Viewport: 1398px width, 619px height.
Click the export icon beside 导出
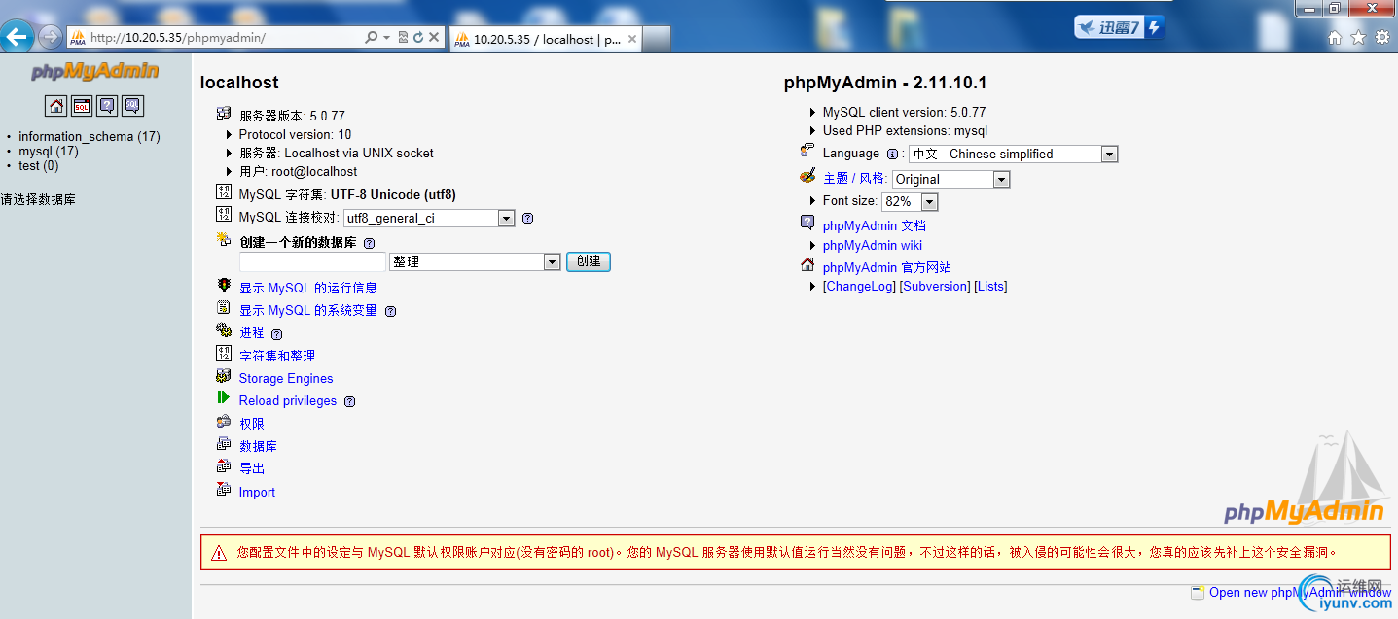tap(224, 466)
